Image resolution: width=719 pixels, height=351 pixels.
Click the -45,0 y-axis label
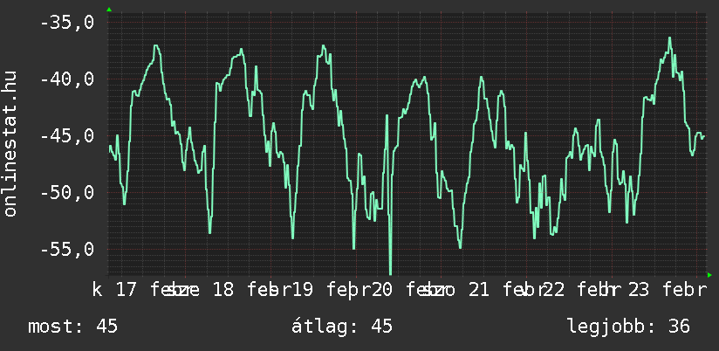[67, 136]
